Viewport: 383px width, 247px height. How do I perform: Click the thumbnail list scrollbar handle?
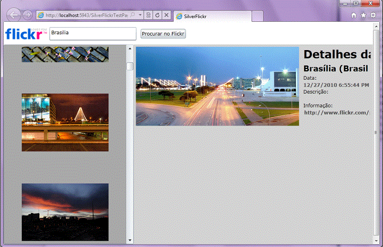click(130, 66)
